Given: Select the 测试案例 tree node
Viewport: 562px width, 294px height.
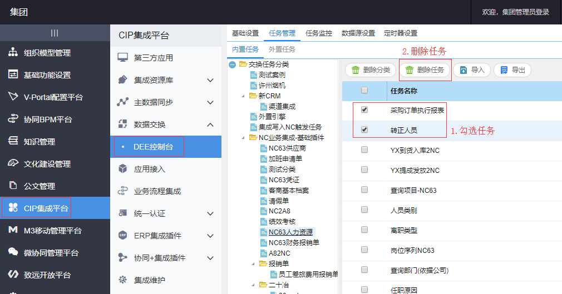Looking at the screenshot, I should (272, 75).
